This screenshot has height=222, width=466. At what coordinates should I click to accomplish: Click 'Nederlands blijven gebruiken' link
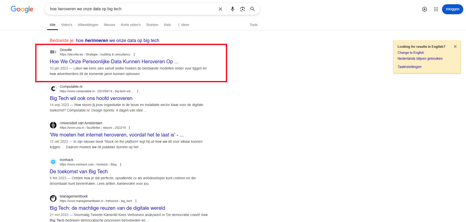(420, 58)
